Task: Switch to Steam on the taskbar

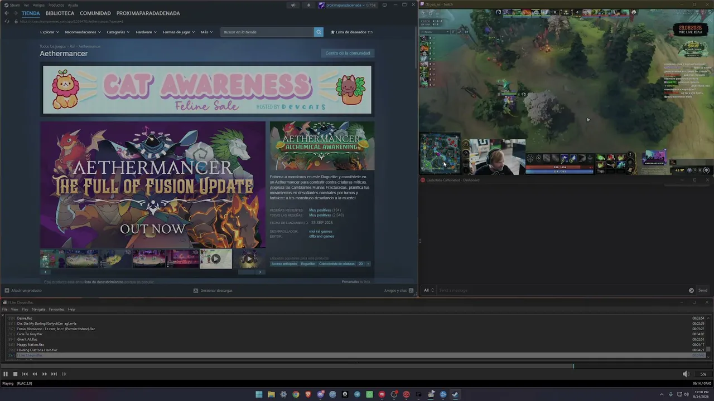Action: (455, 394)
